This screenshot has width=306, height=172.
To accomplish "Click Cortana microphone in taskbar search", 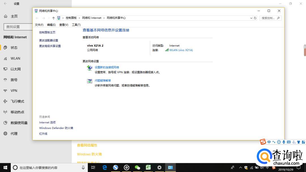I will point(83,167).
